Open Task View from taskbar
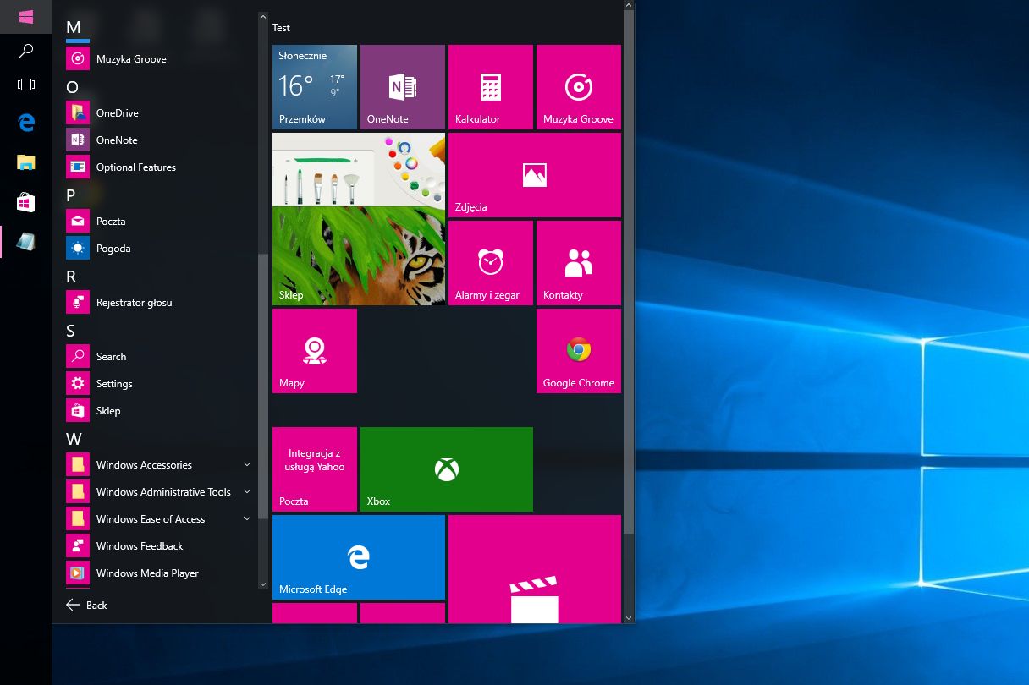This screenshot has width=1029, height=685. coord(26,85)
